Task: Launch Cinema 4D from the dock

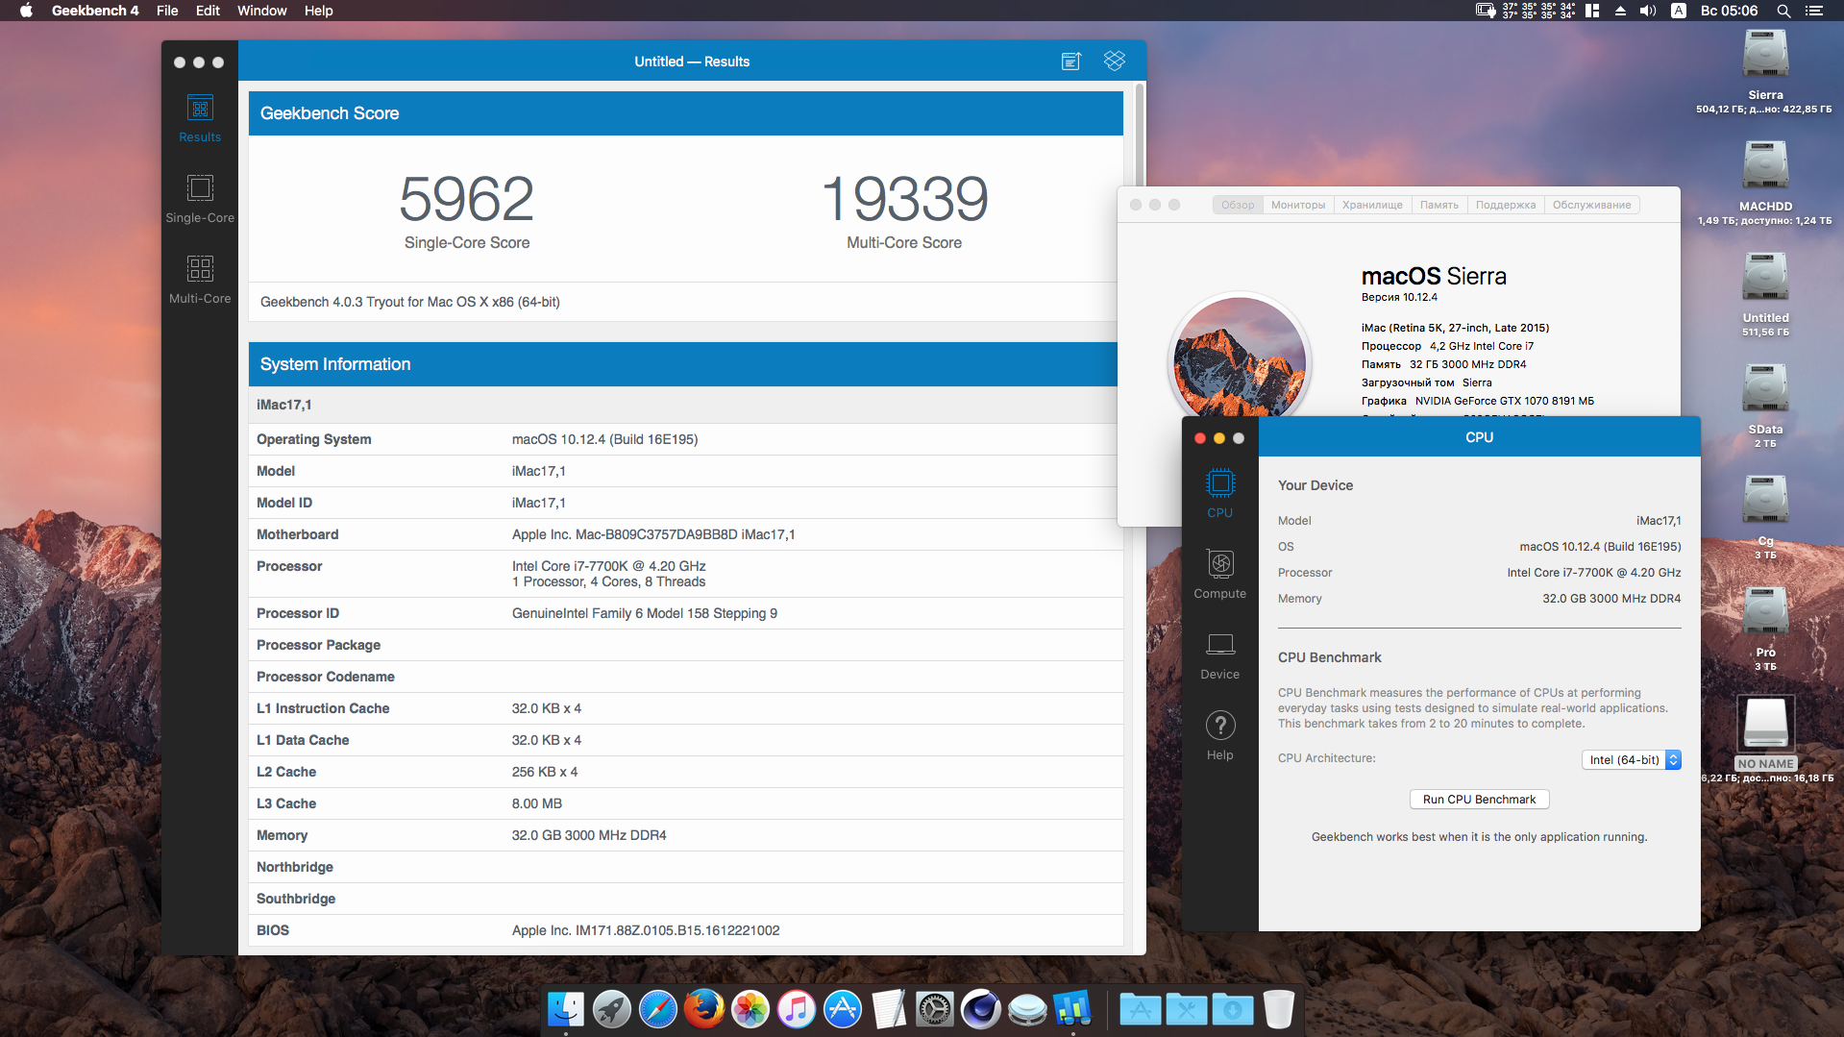Action: coord(981,1009)
